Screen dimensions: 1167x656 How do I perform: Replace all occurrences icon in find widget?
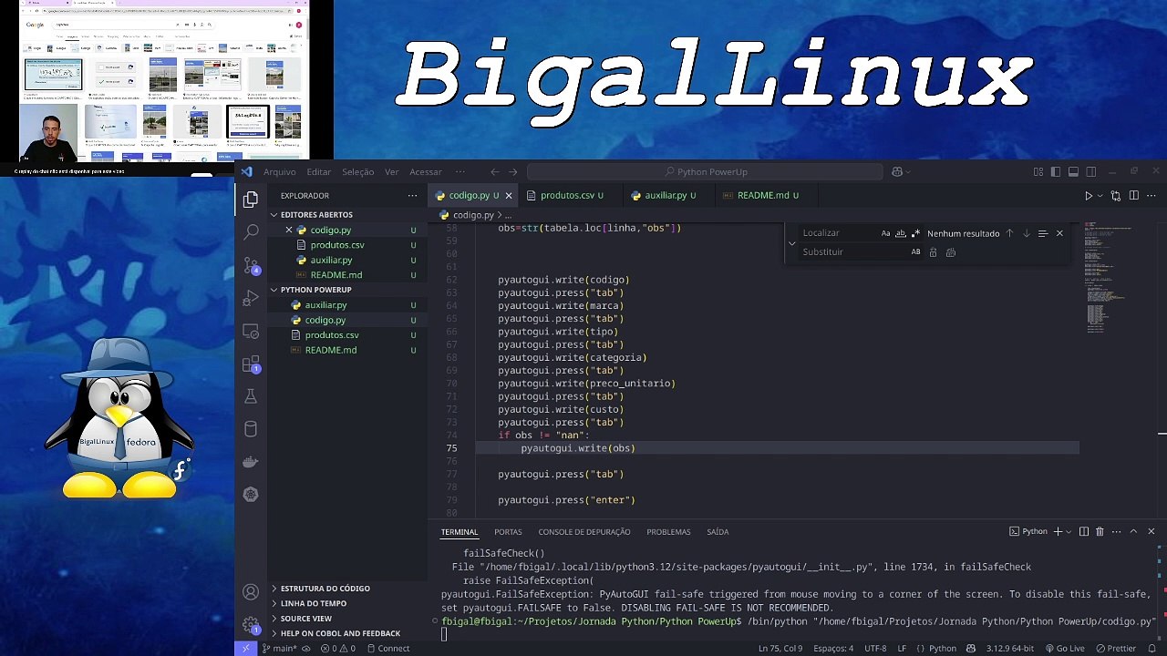point(951,252)
